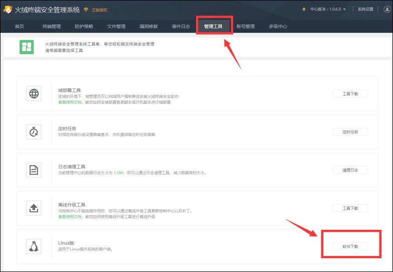Image resolution: width=393 pixels, height=272 pixels.
Task: Open the 账号管理 tab
Action: pos(246,26)
